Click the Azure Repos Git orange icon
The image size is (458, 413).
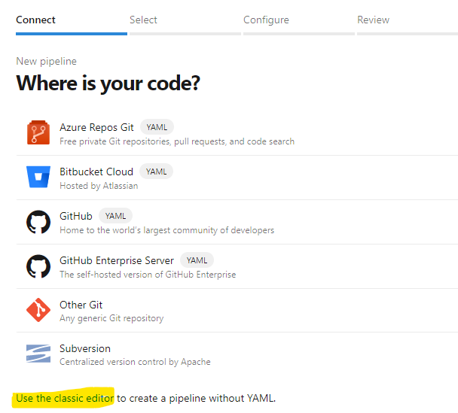coord(38,132)
